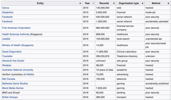Click the 'accidentally uploaded' method cell

click(x=157, y=21)
